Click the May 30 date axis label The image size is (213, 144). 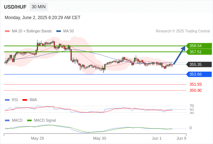coord(100,138)
